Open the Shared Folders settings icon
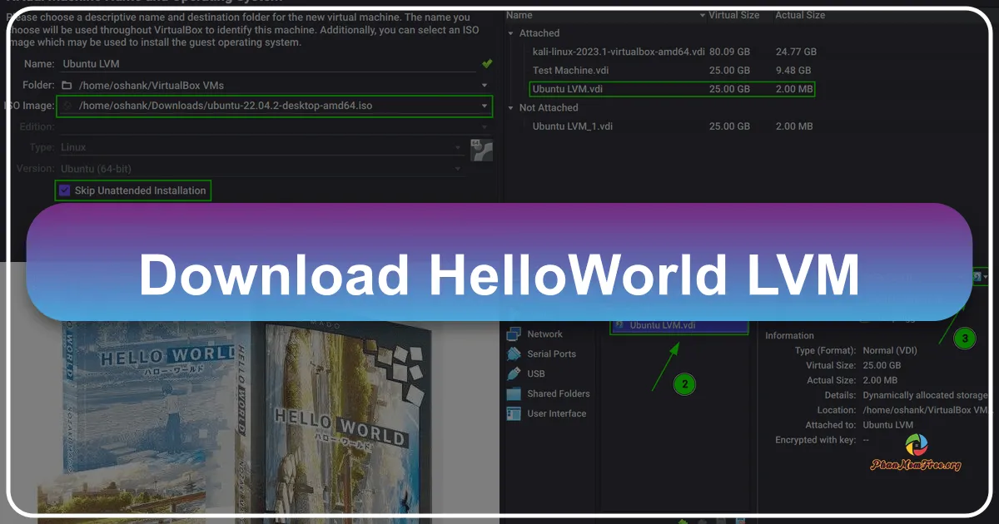This screenshot has height=524, width=999. pyautogui.click(x=514, y=393)
